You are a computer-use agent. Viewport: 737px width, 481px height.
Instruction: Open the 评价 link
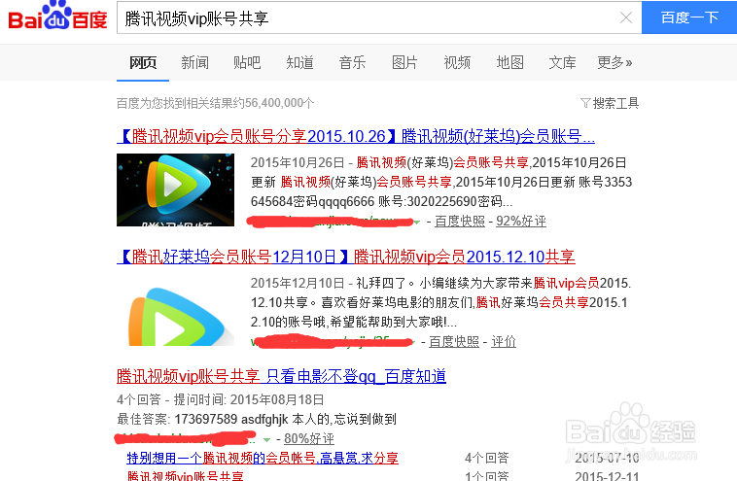tap(504, 341)
